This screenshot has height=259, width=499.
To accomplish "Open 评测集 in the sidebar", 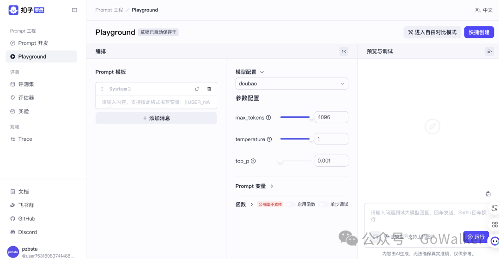I will click(42, 84).
